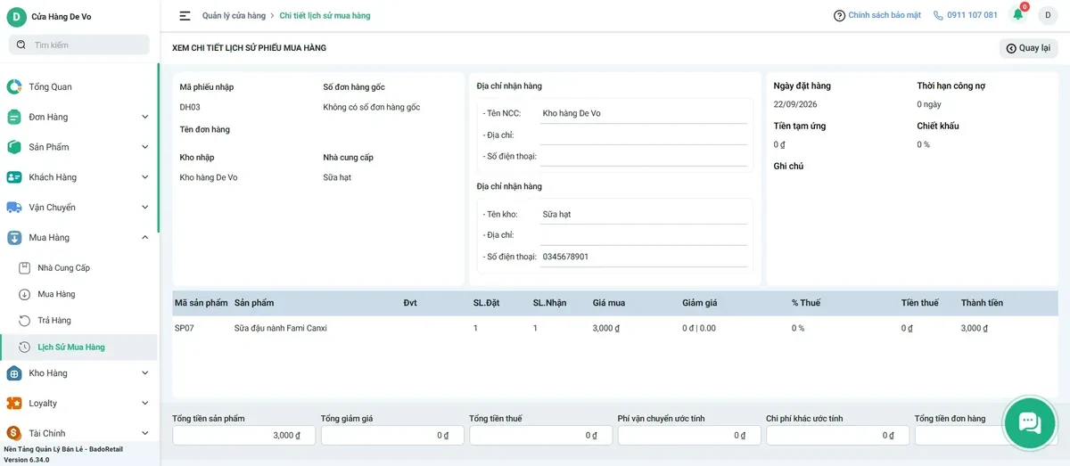This screenshot has width=1070, height=466.
Task: Click the Loyalty star icon
Action: click(x=14, y=404)
